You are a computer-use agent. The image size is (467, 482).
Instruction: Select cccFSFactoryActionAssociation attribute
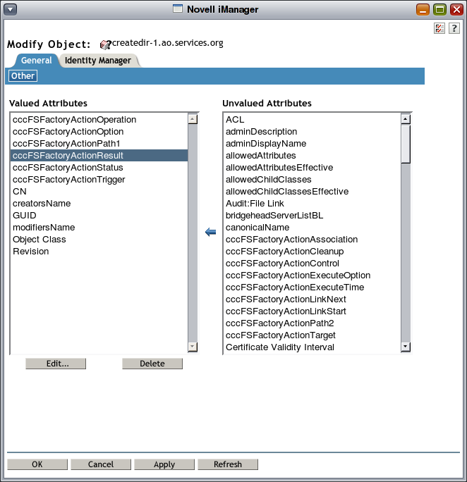click(313, 240)
